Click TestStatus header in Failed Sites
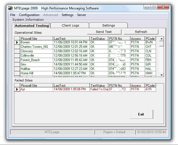178x145 pixels. tap(99, 85)
